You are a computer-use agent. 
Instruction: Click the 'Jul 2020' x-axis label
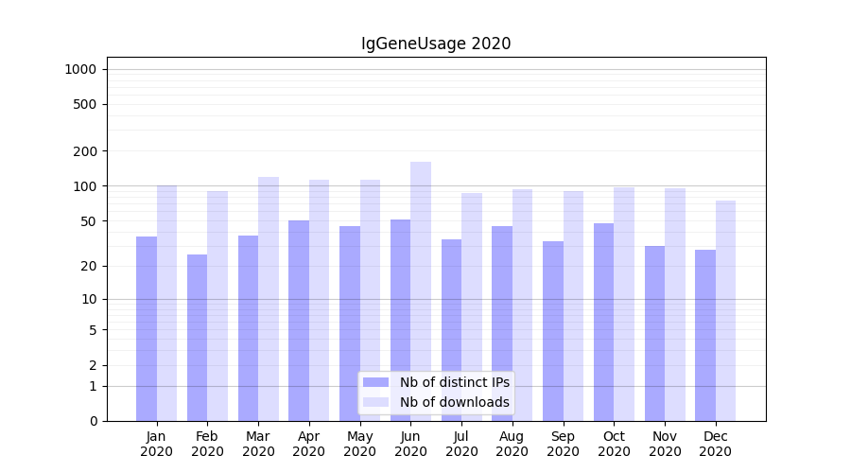(x=461, y=444)
